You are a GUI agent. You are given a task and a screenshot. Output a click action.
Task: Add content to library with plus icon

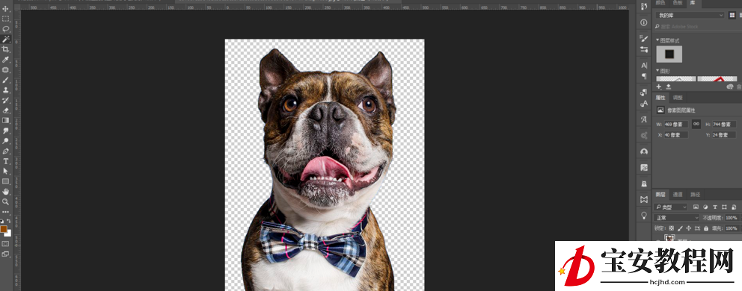tap(659, 87)
